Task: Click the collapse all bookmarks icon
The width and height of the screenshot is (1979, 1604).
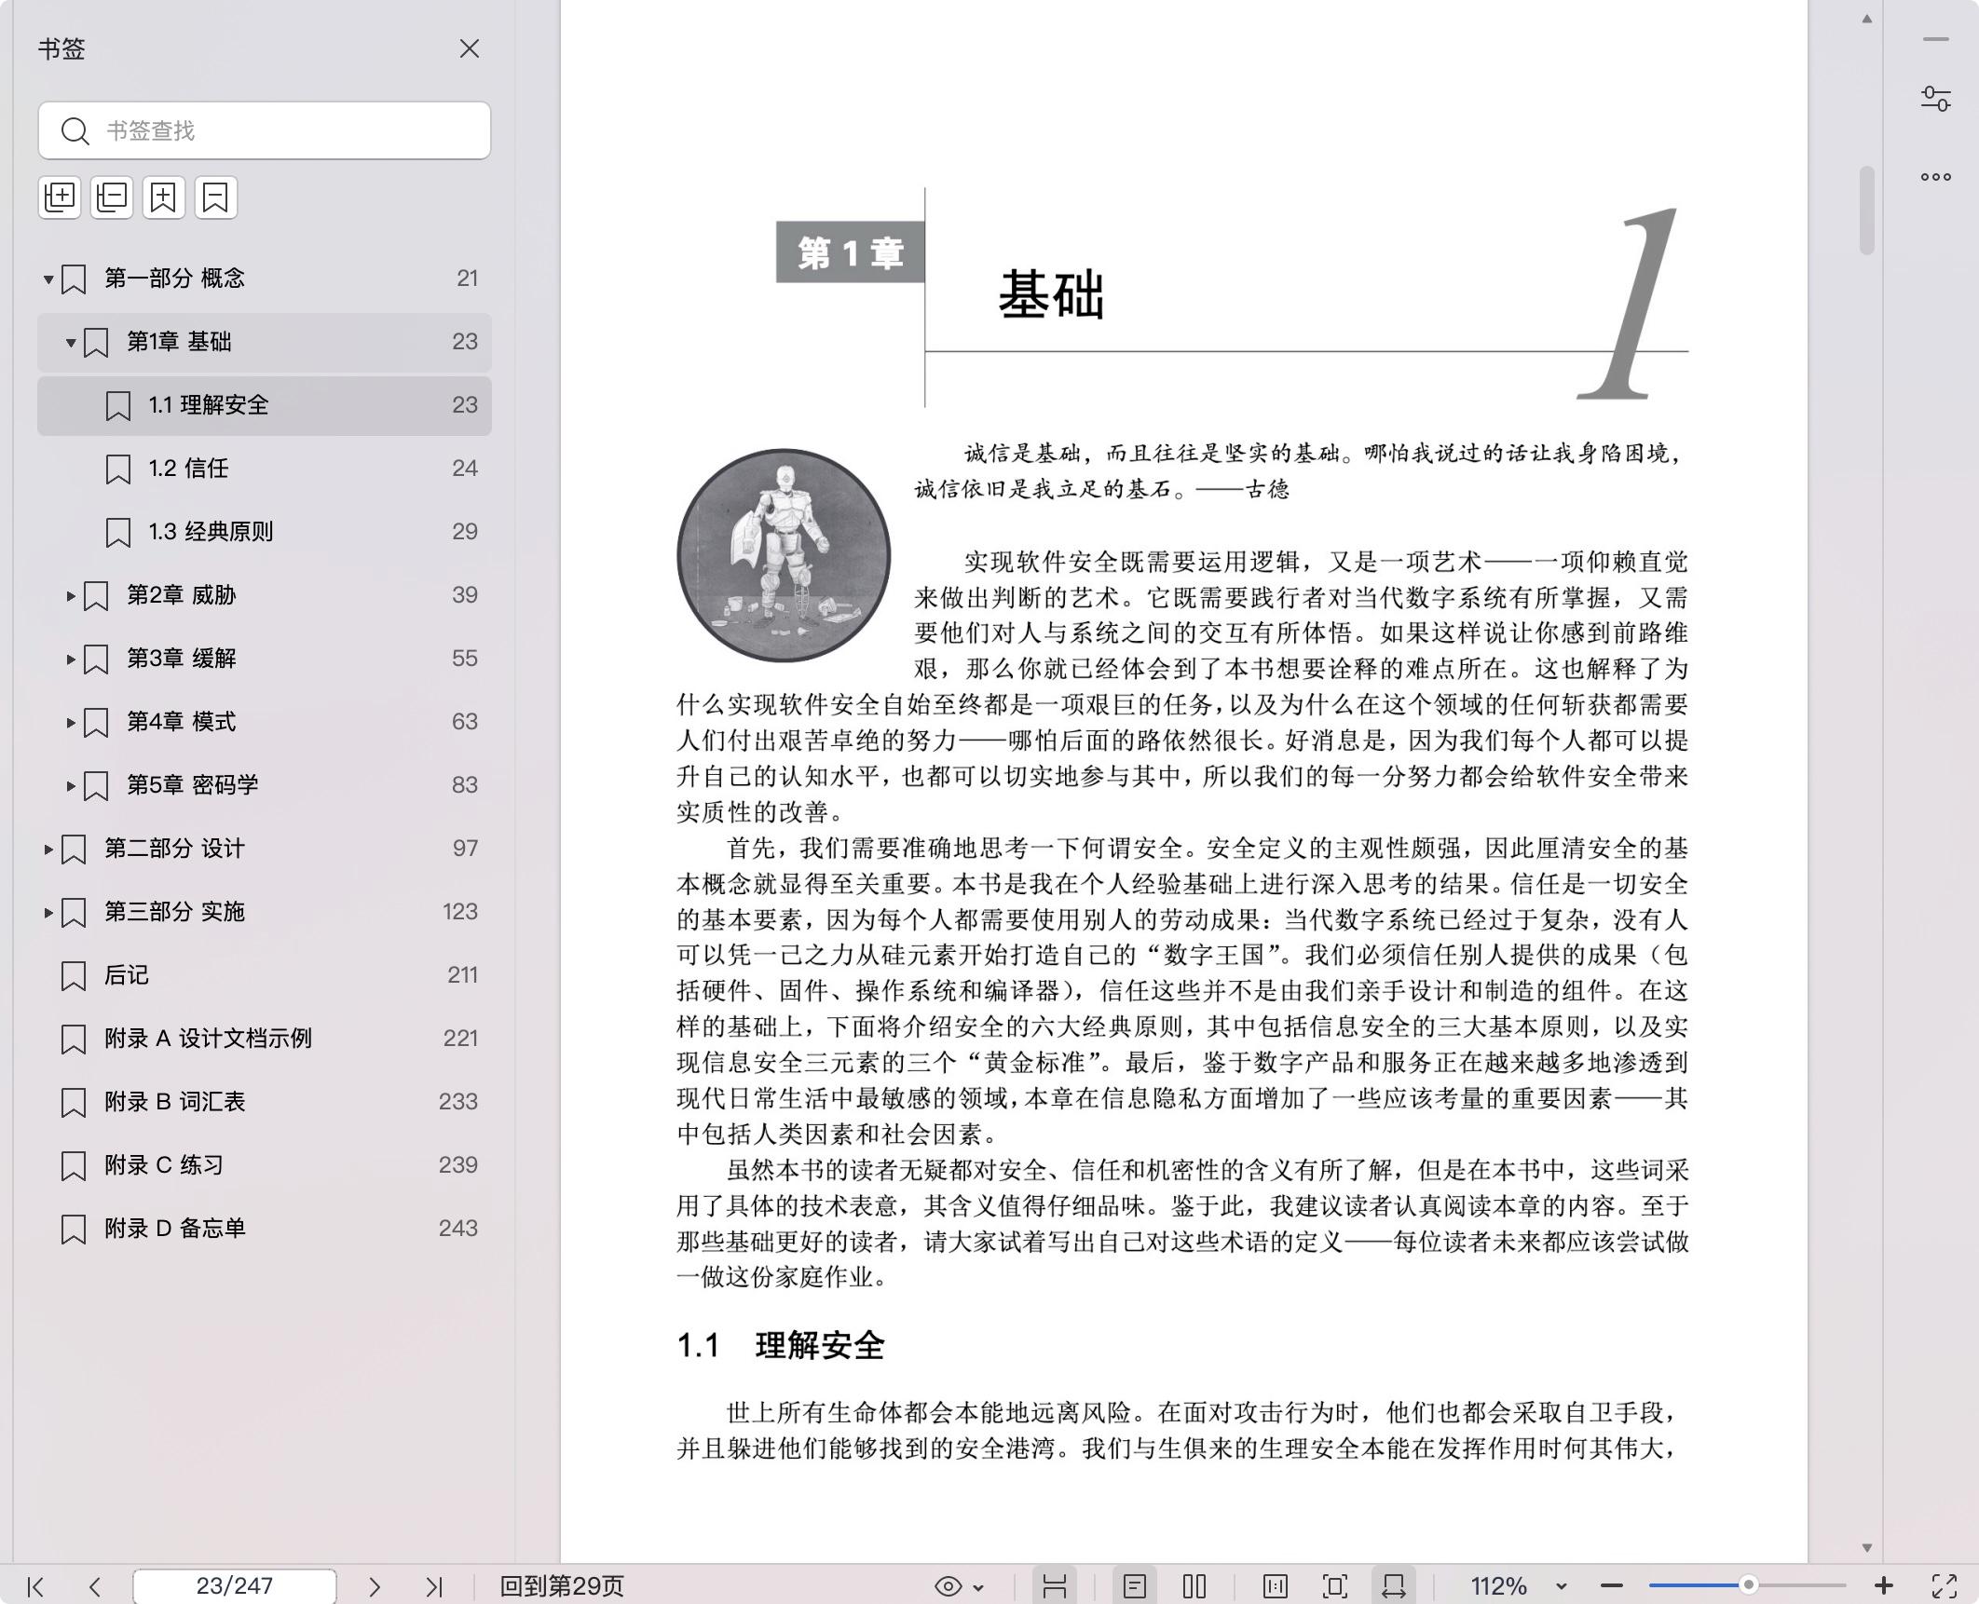Action: (112, 197)
